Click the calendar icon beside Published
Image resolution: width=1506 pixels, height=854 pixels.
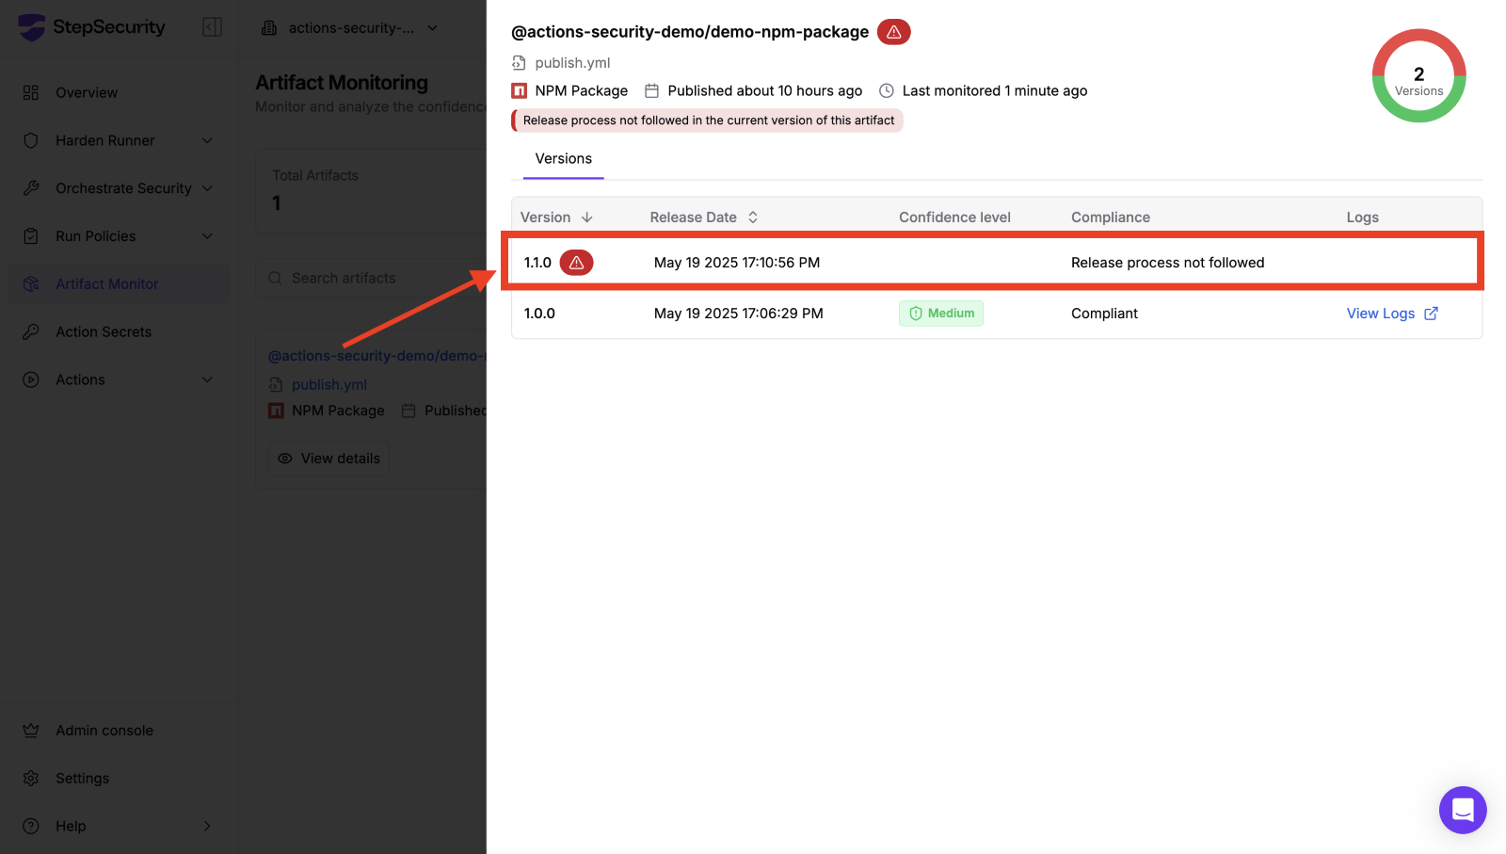click(x=651, y=91)
